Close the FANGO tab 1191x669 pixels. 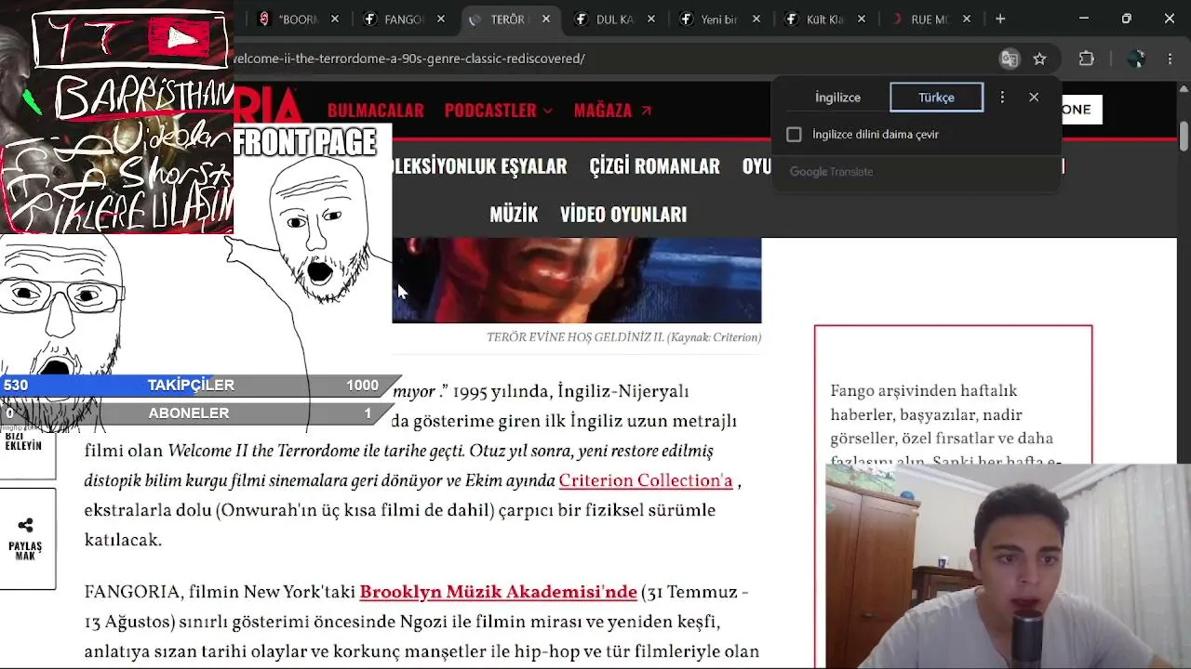441,19
